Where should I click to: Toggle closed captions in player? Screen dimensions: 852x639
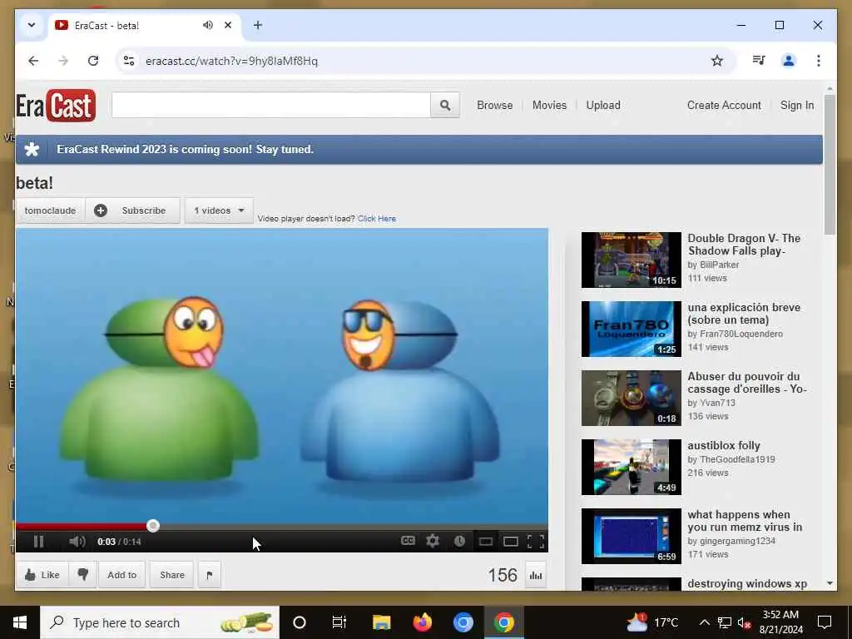408,541
